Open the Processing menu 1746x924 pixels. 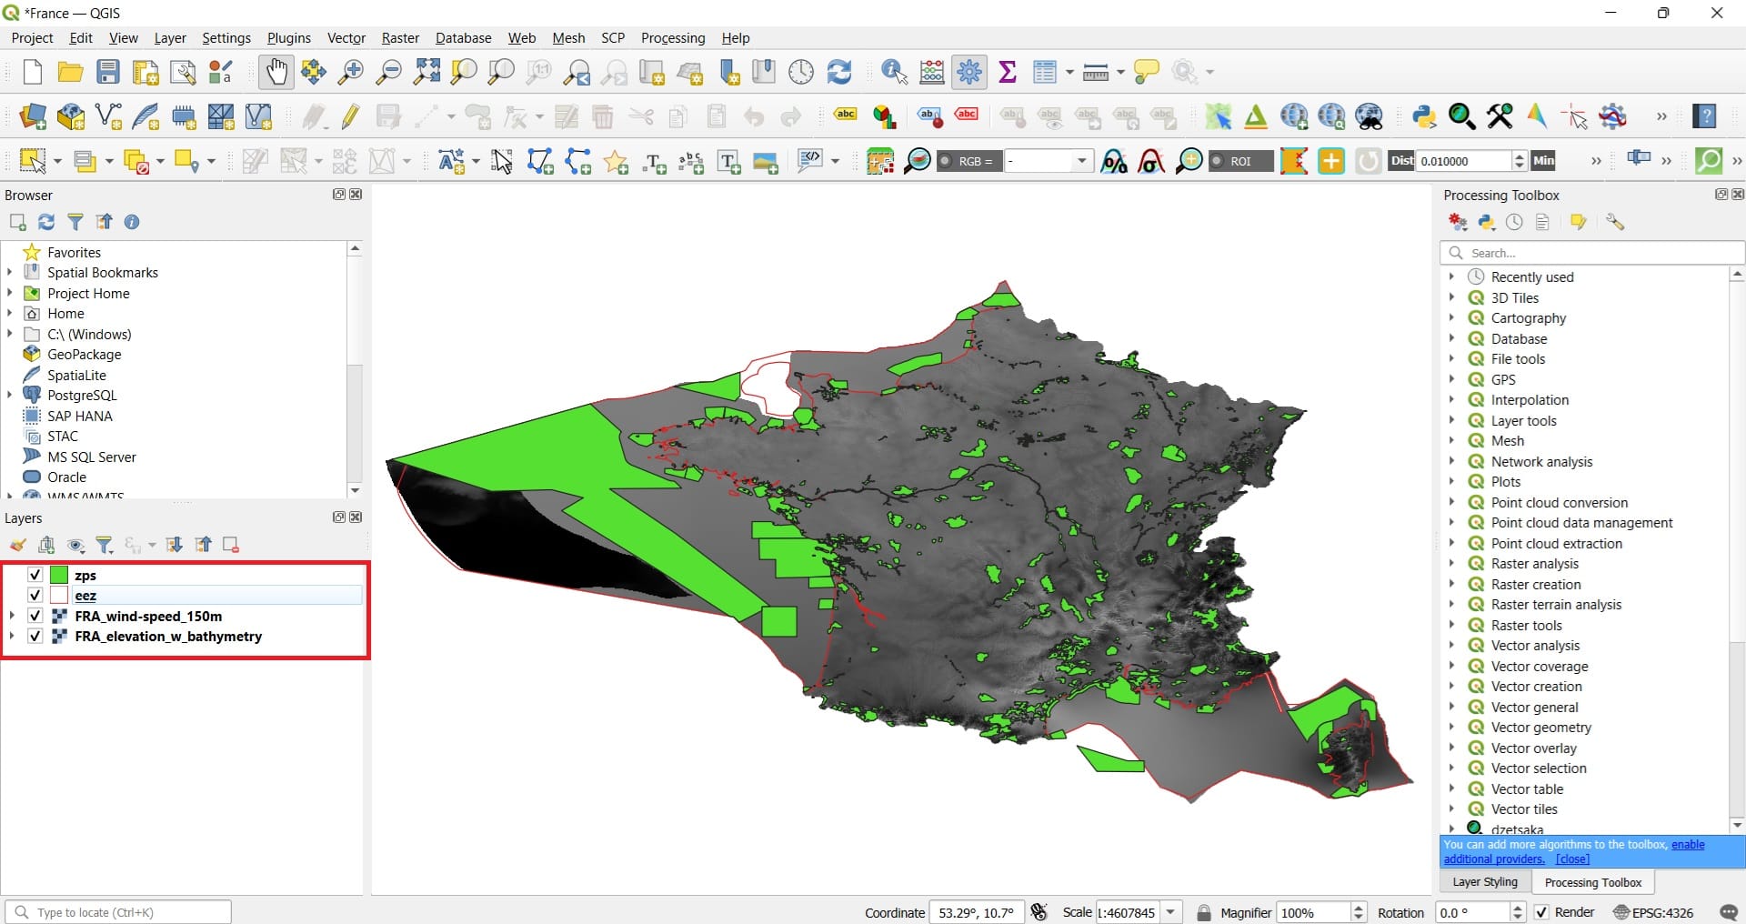673,38
